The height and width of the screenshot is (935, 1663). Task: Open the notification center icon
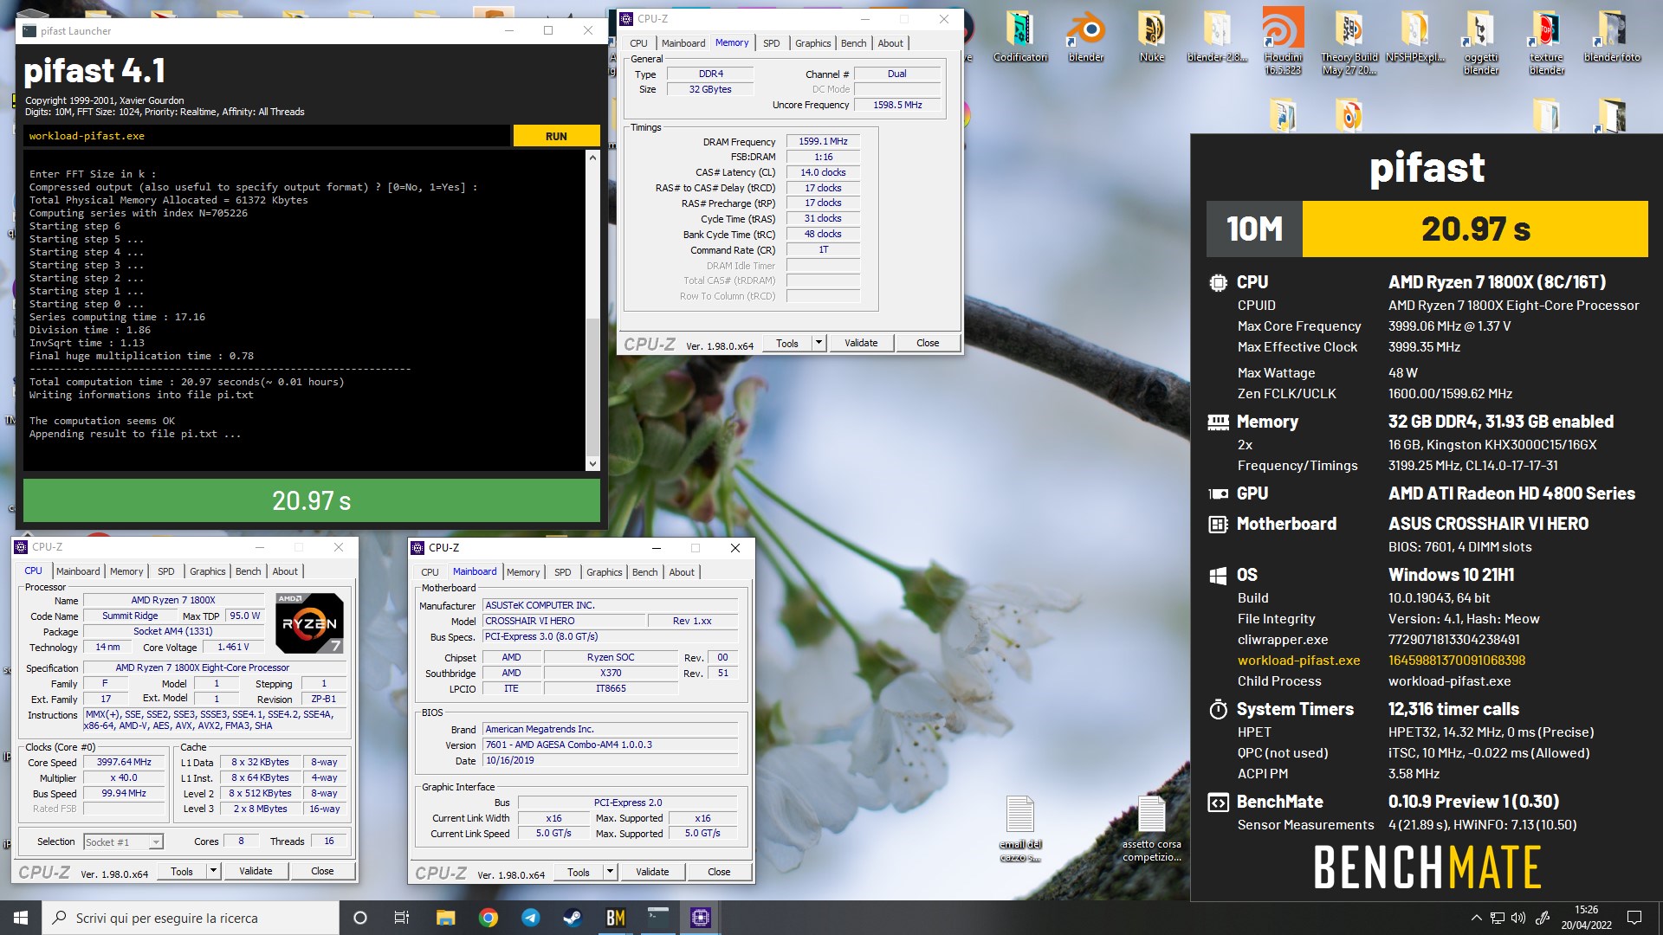click(1634, 918)
